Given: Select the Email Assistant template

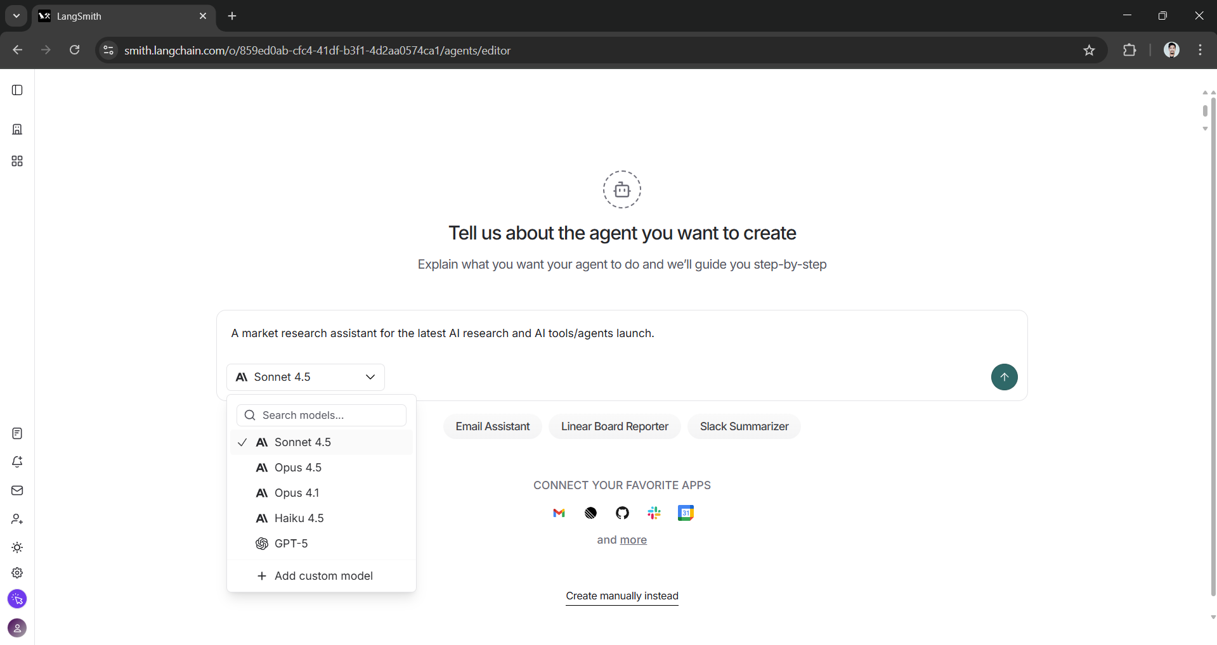Looking at the screenshot, I should (493, 426).
